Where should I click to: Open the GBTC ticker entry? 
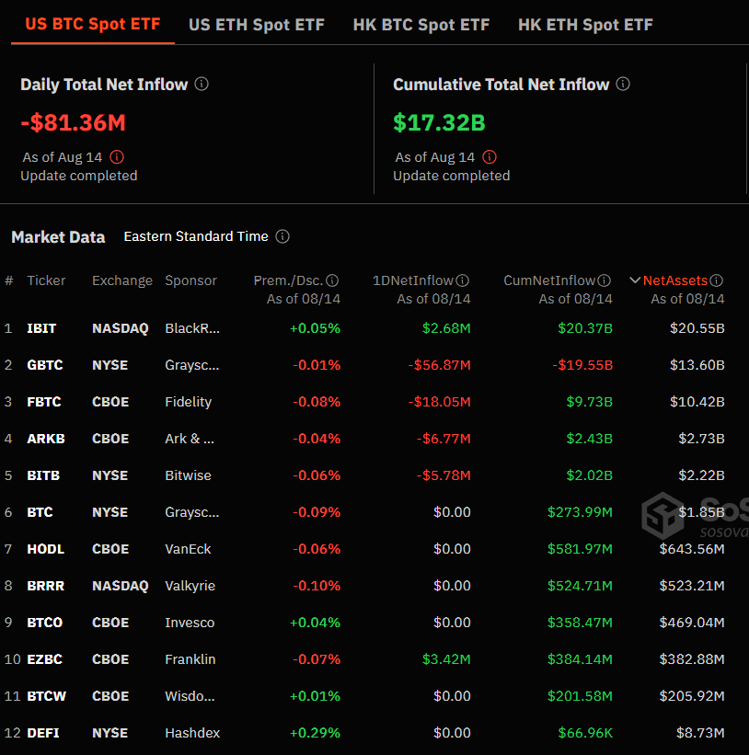tap(46, 364)
